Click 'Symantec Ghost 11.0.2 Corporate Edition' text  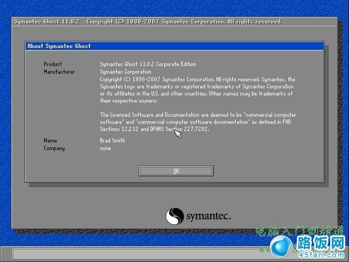(148, 64)
